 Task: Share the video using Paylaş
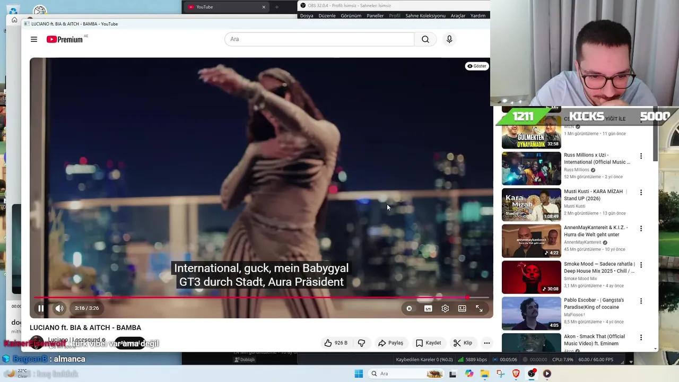[x=390, y=343]
